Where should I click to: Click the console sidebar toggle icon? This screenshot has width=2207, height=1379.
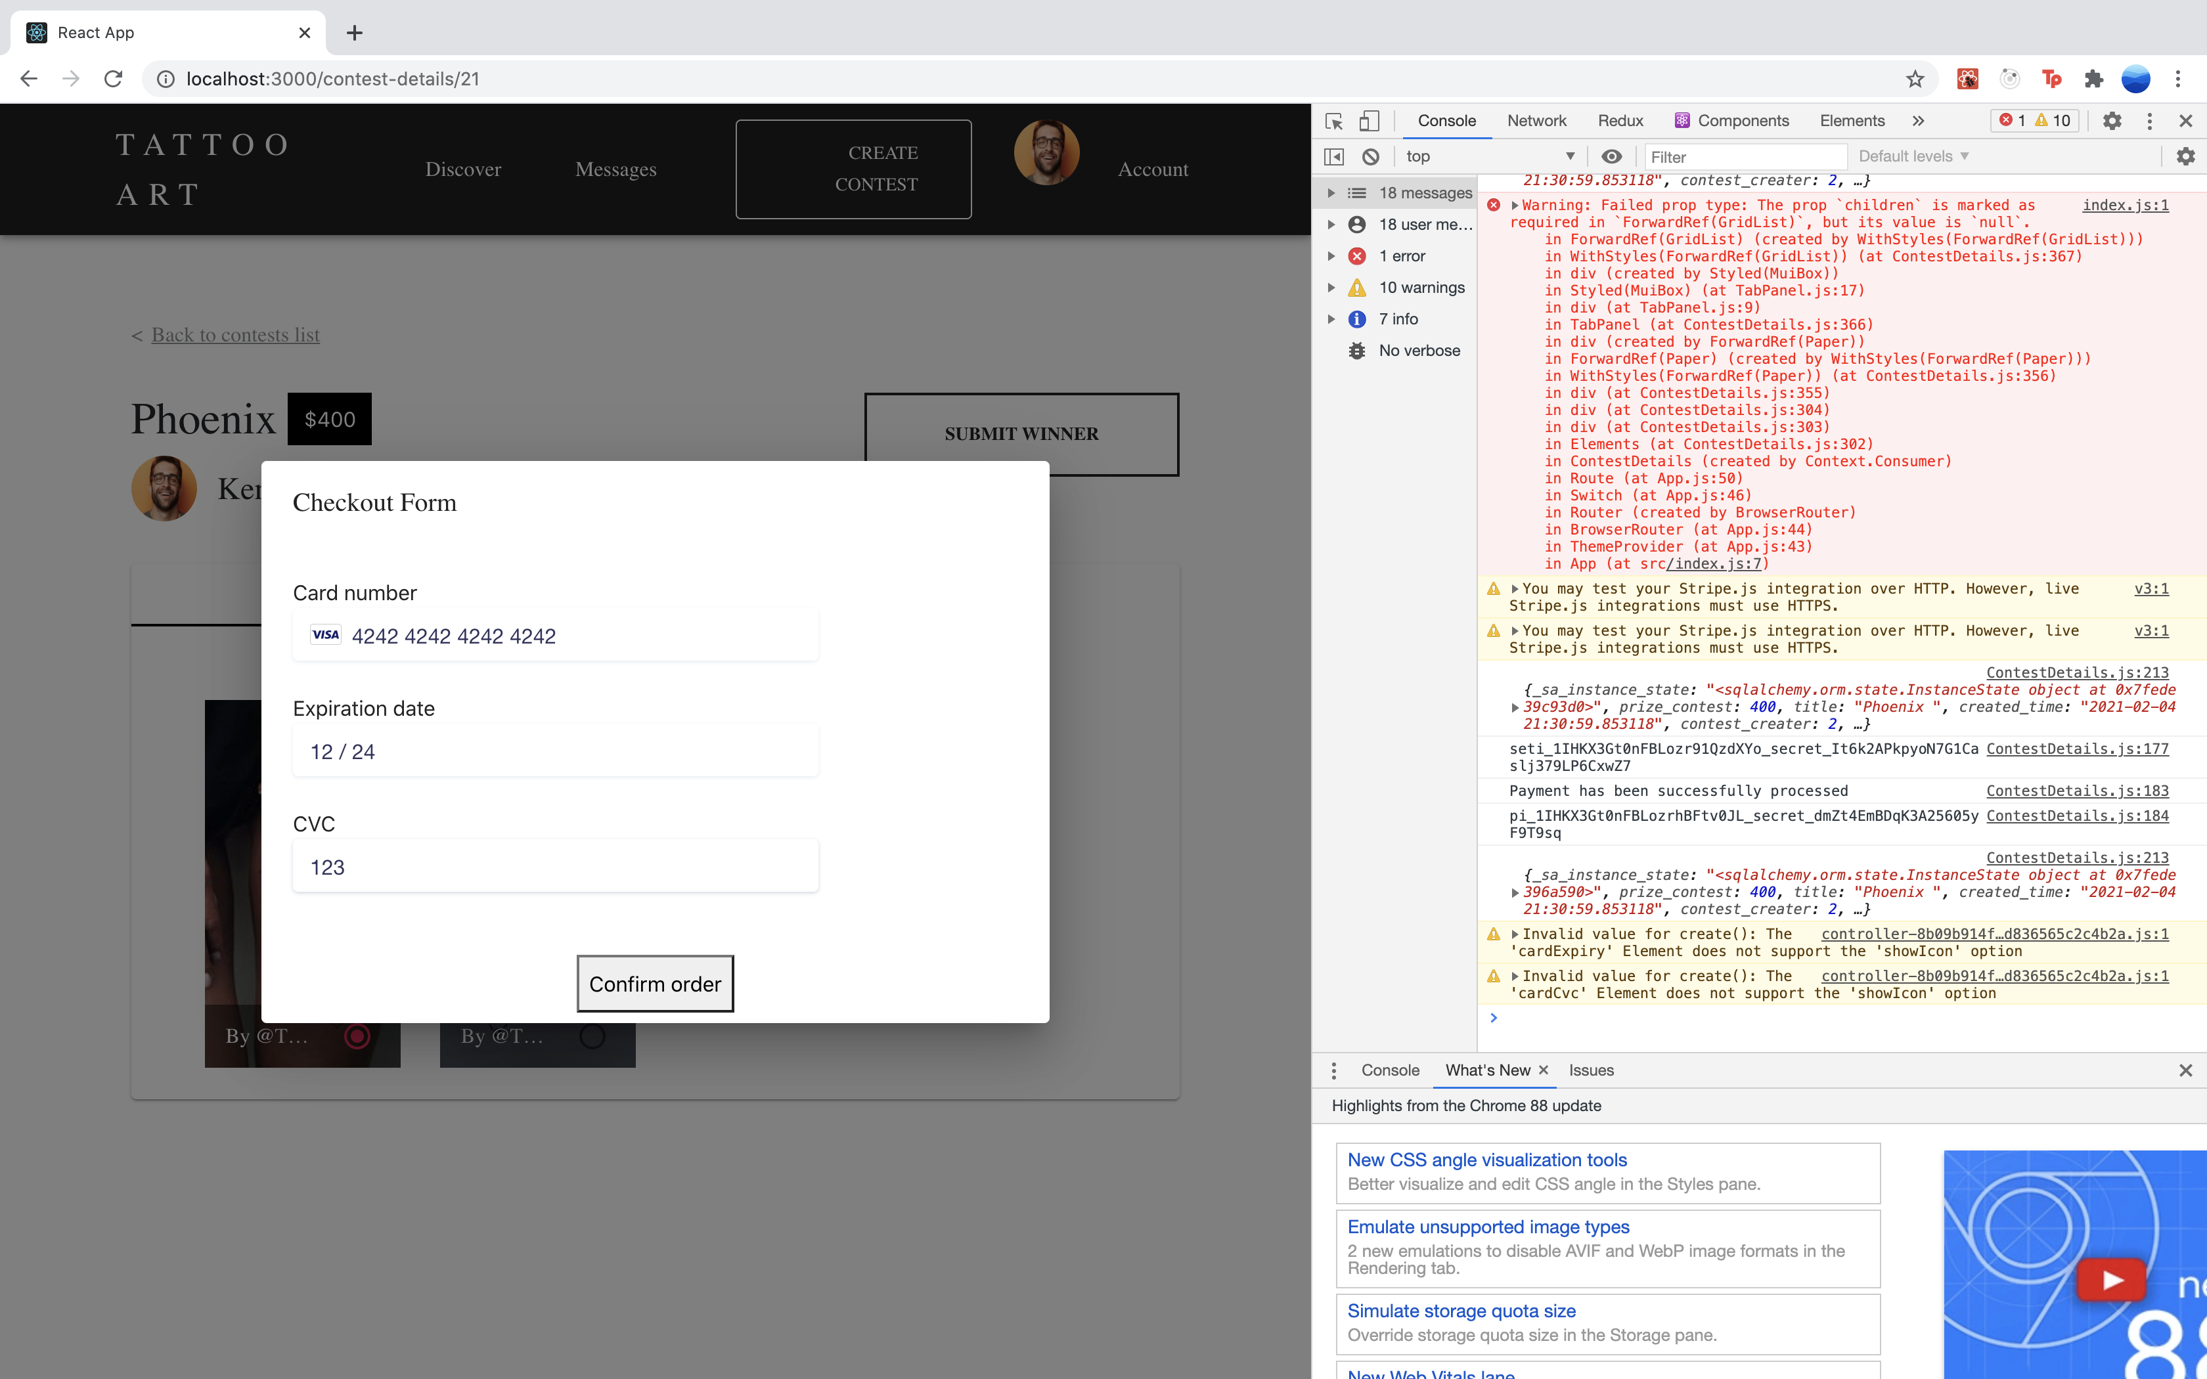[x=1333, y=157]
